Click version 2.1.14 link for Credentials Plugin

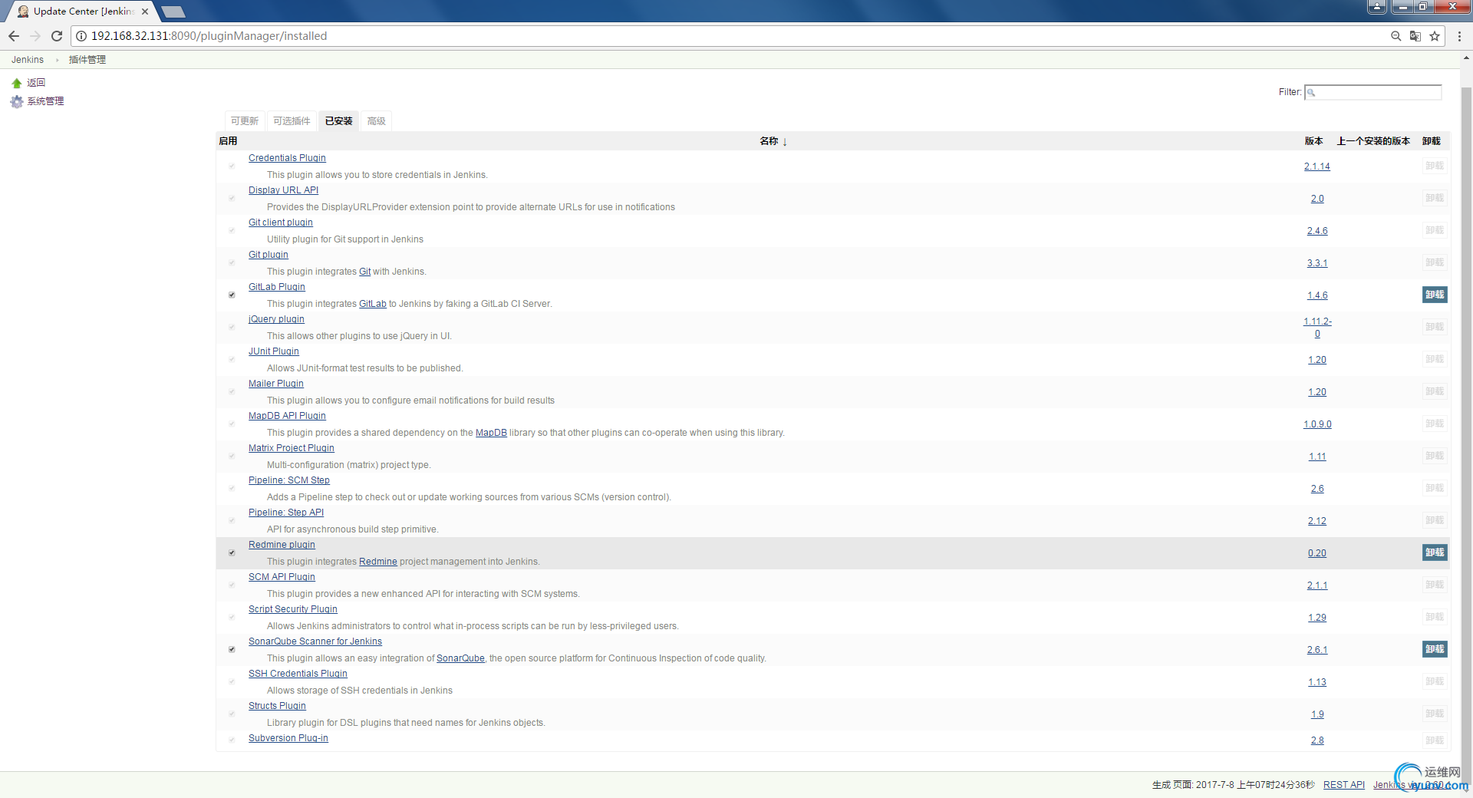(x=1317, y=167)
